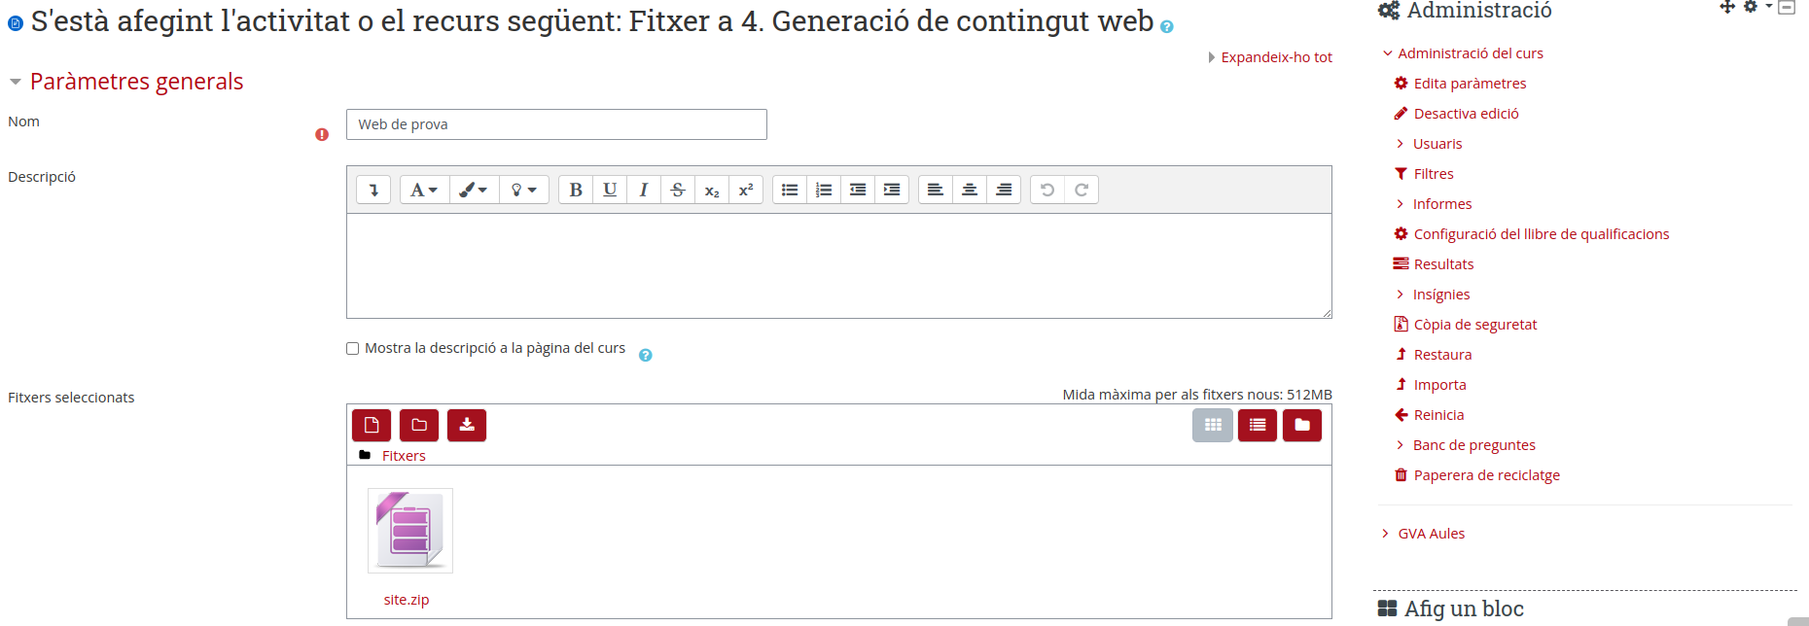Viewport: 1809px width, 626px height.
Task: Apply italic formatting in editor
Action: [x=644, y=190]
